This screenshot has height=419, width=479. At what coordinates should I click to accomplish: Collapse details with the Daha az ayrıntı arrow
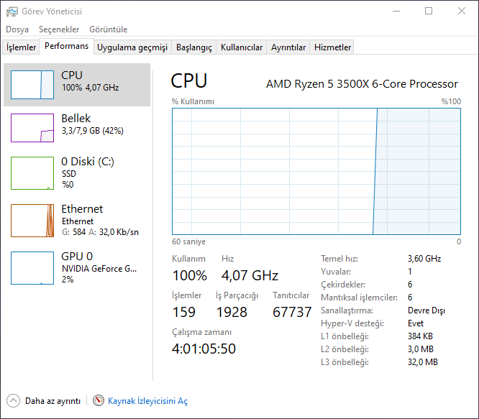[14, 401]
